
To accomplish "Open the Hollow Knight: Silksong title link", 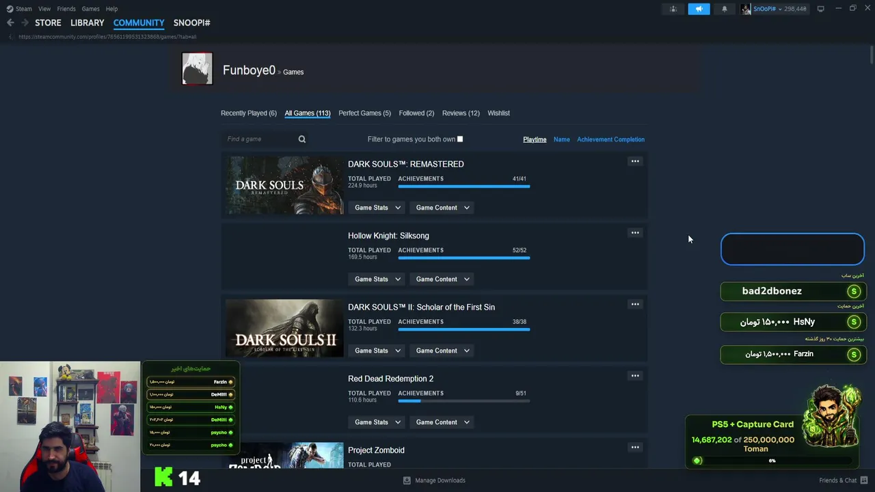I will tap(388, 236).
